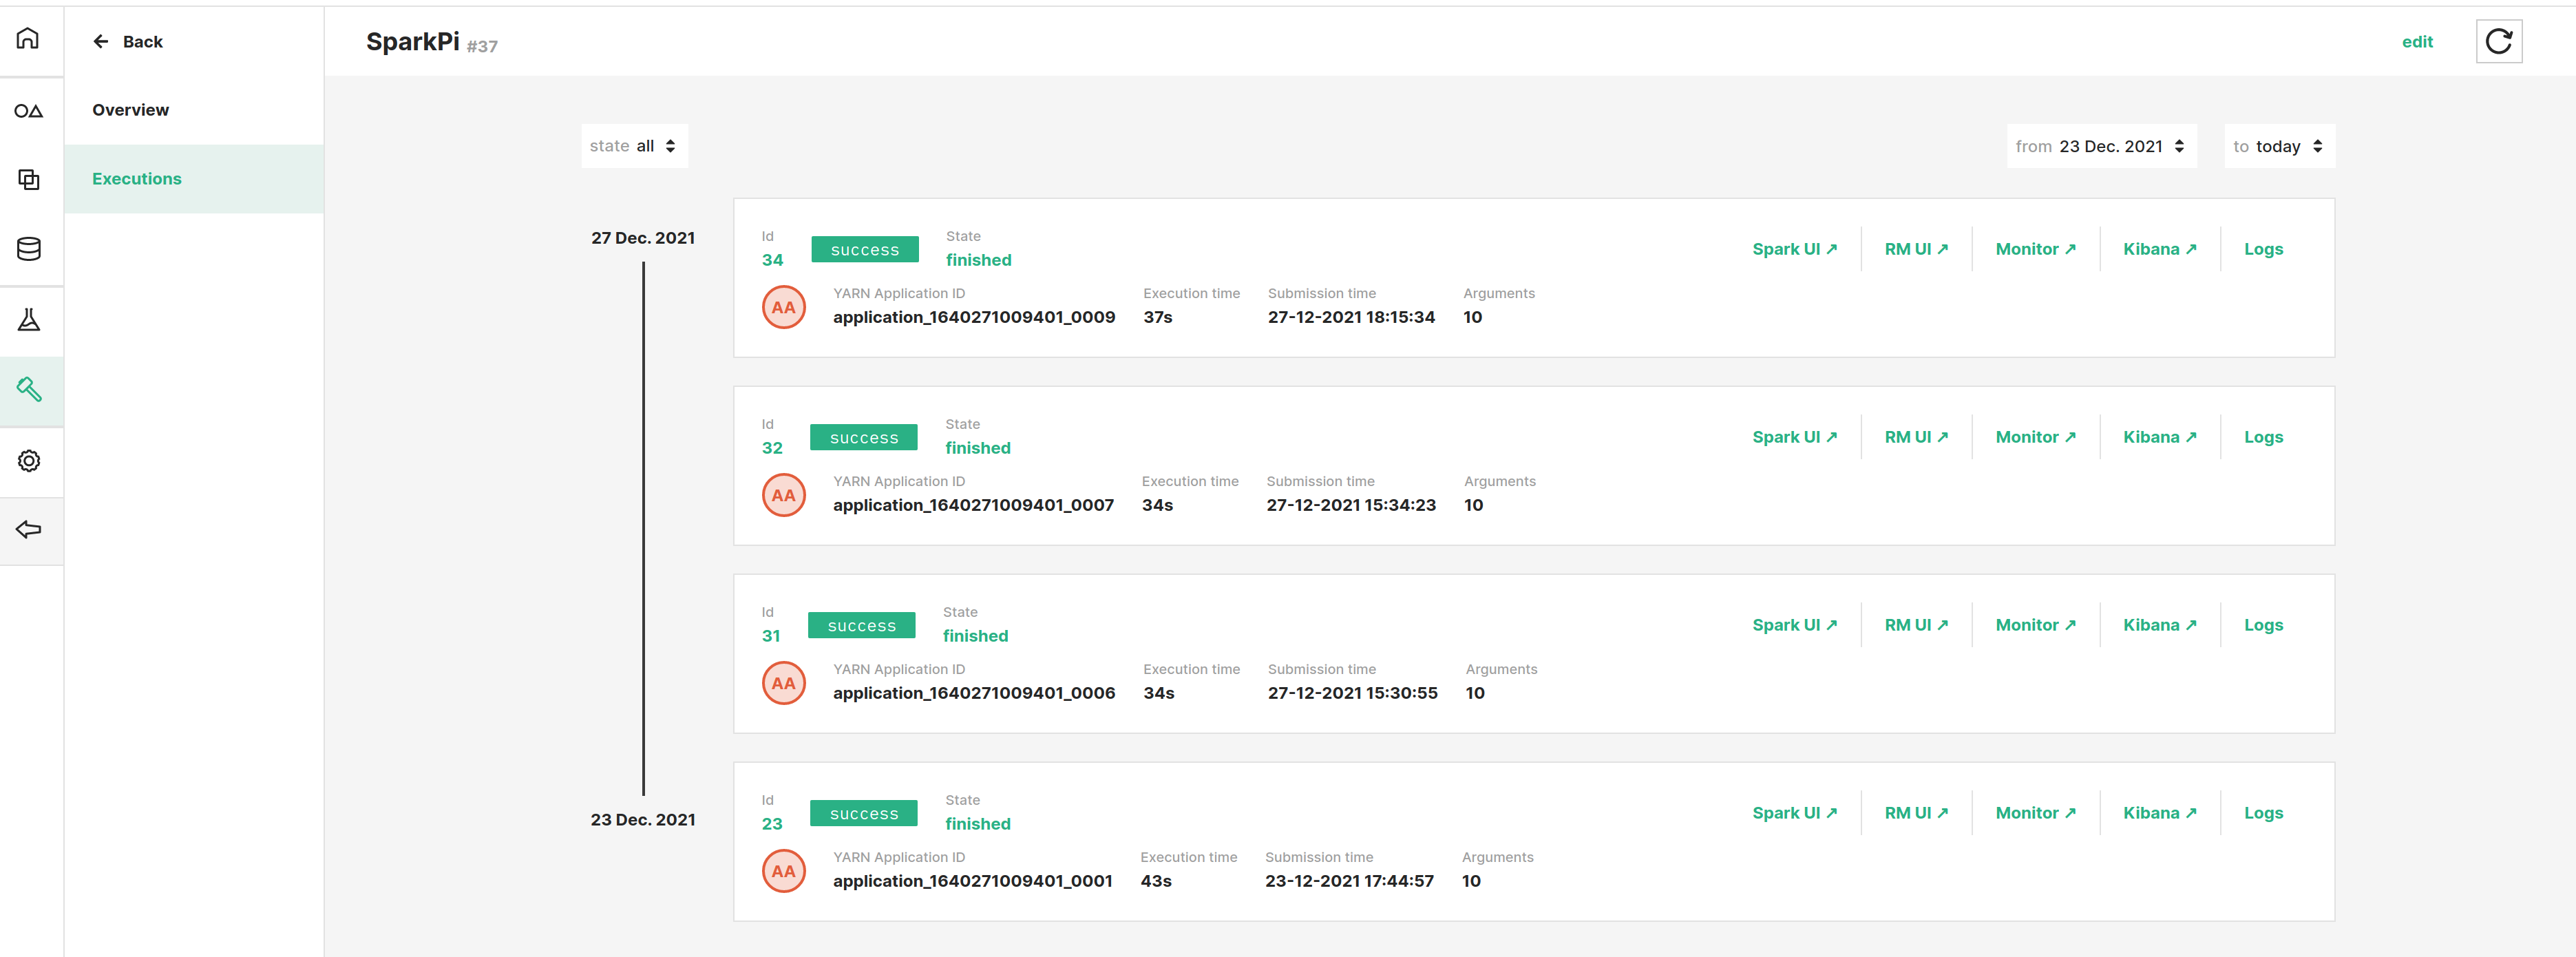The image size is (2576, 957).
Task: Click submission time 27-12-2021 18:15:34
Action: click(x=1351, y=317)
